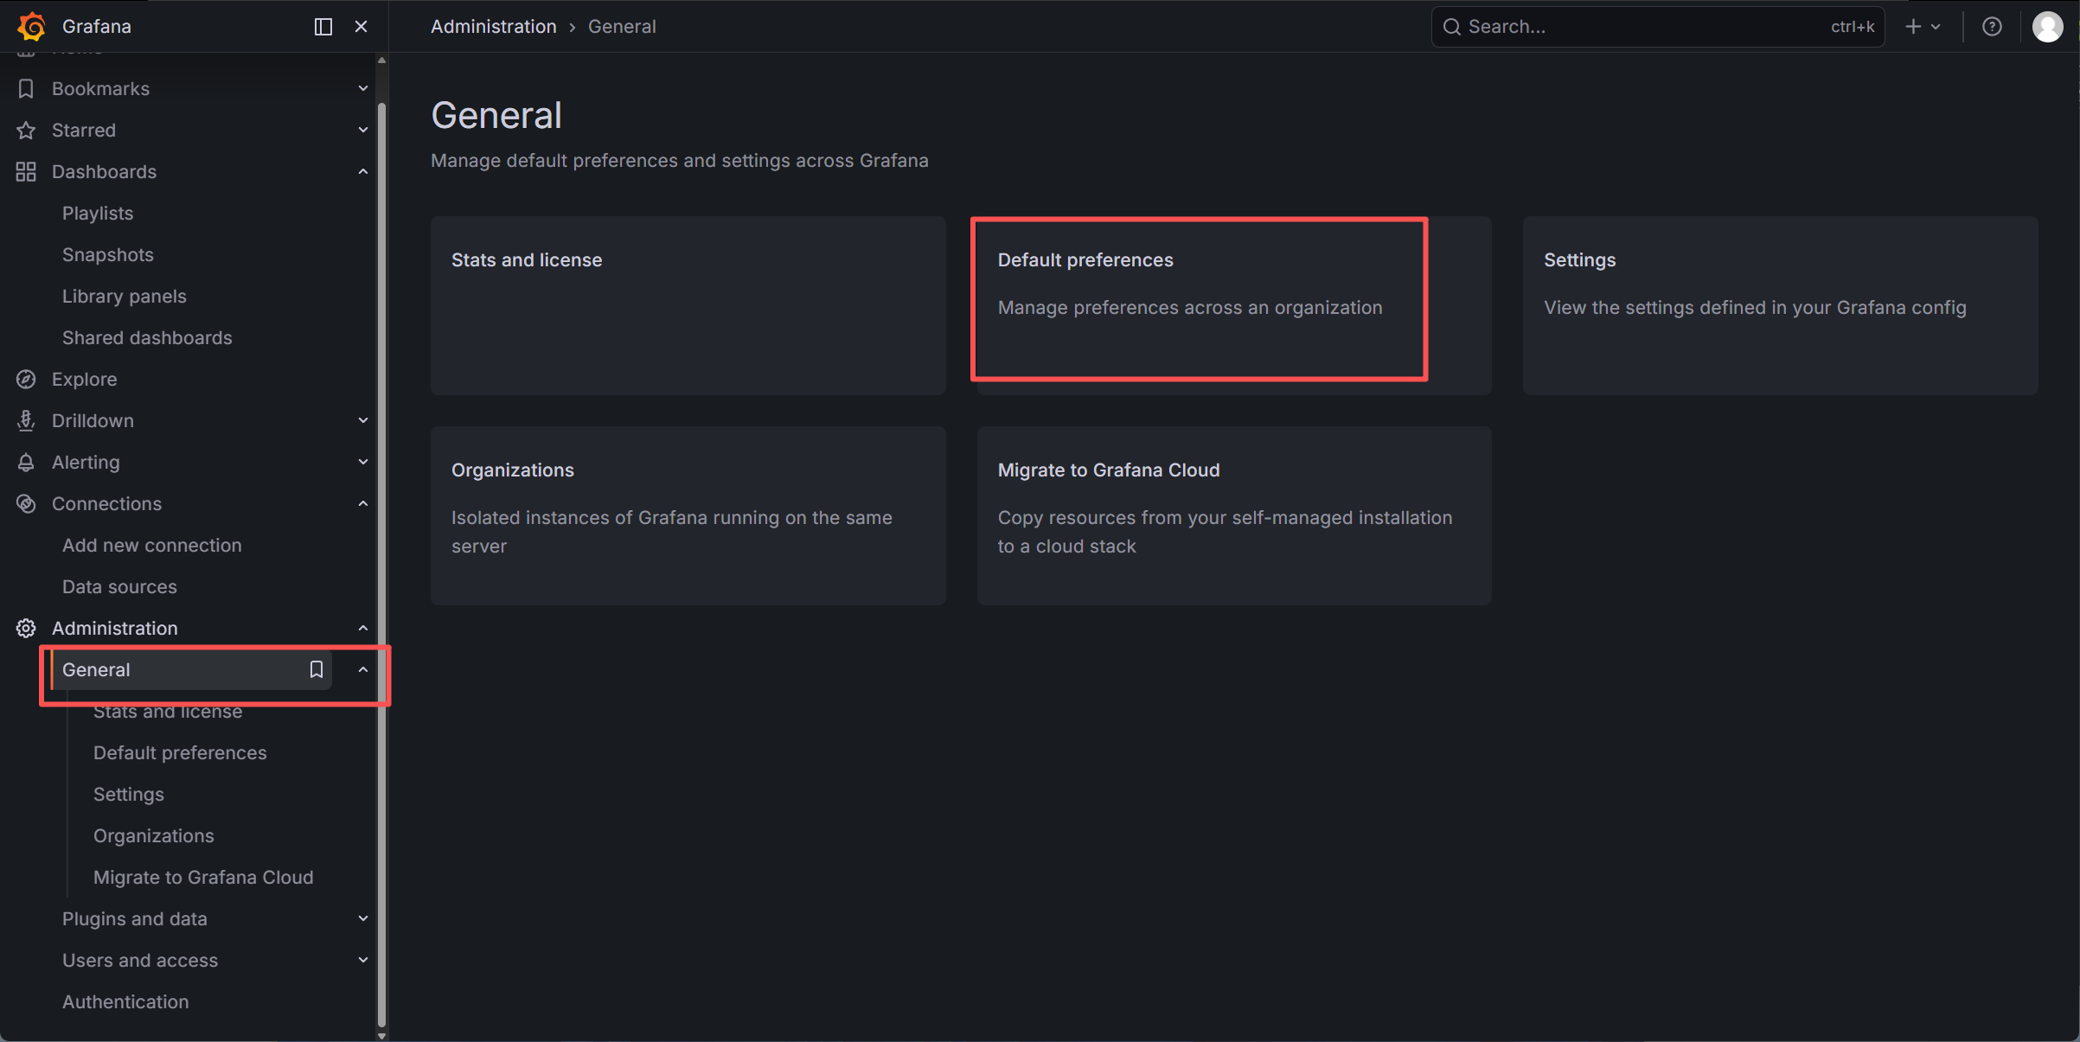Collapse the Connections section chevron
The image size is (2080, 1042).
point(363,504)
